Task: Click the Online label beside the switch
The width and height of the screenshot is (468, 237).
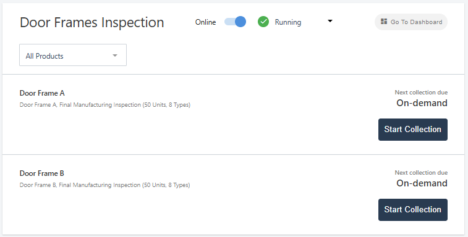Action: coord(205,22)
